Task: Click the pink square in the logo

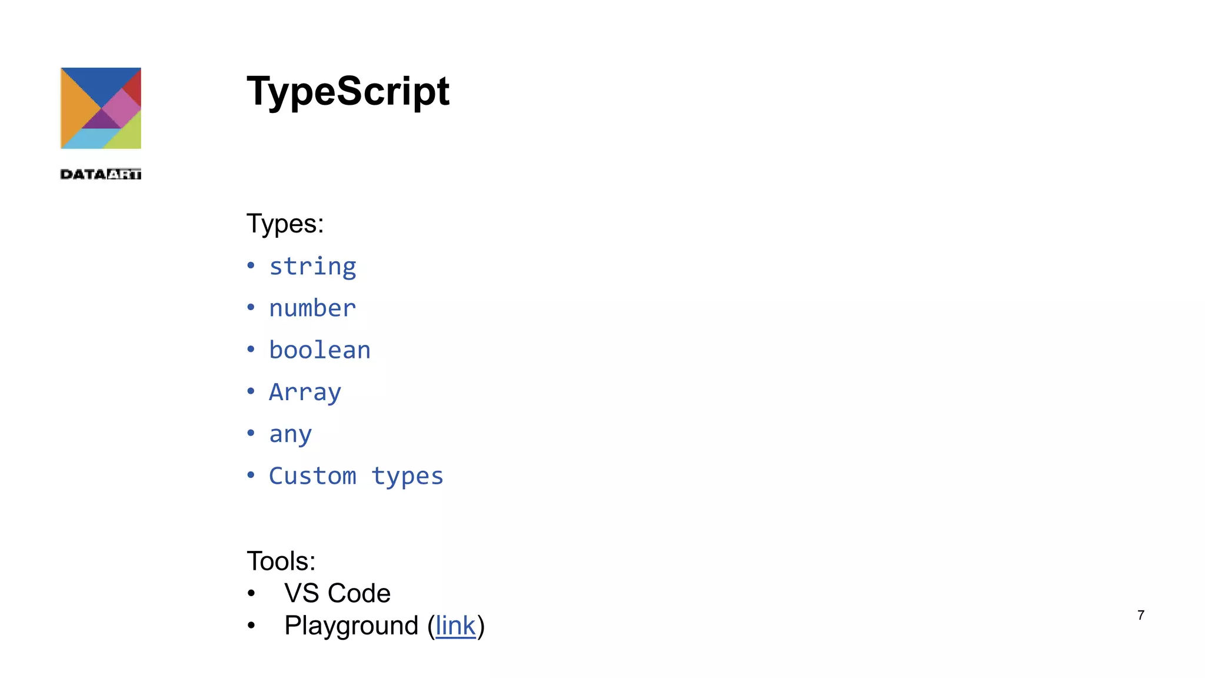Action: point(122,108)
